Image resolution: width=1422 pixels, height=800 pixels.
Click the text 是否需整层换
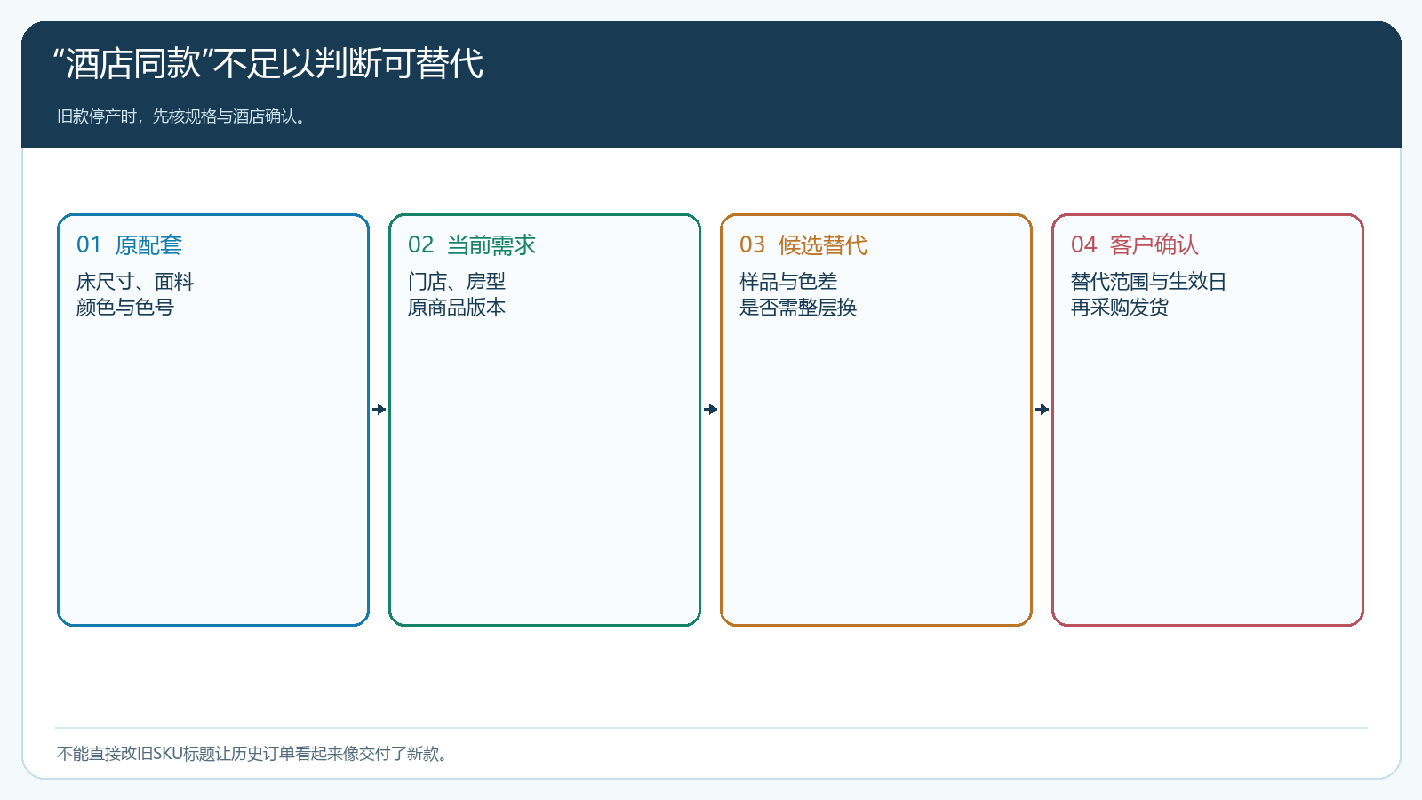tap(798, 308)
